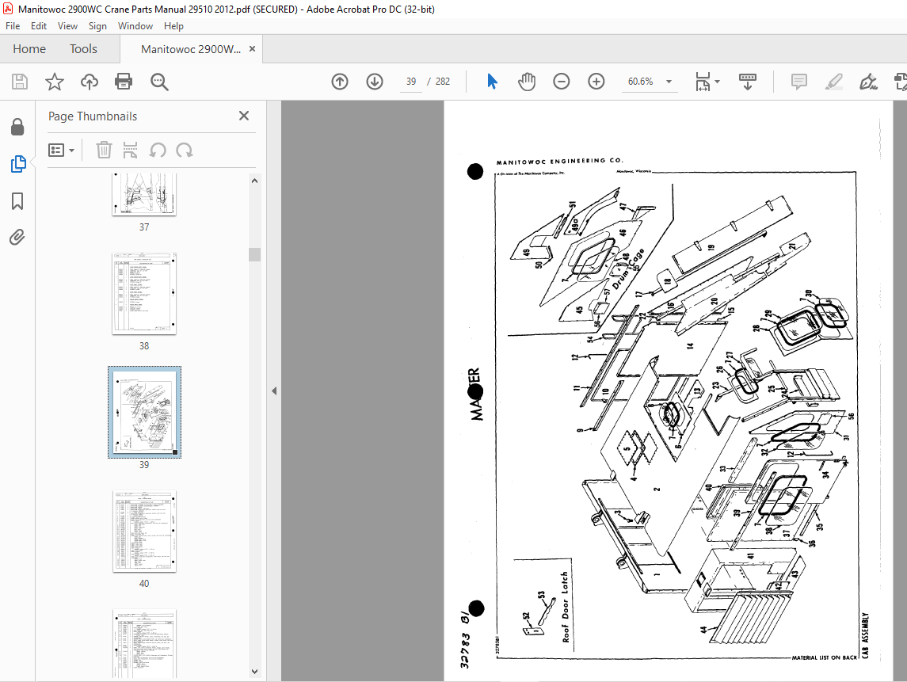Viewport: 907px width, 682px height.
Task: Click the Page Thumbnails panel heading
Action: pyautogui.click(x=93, y=116)
